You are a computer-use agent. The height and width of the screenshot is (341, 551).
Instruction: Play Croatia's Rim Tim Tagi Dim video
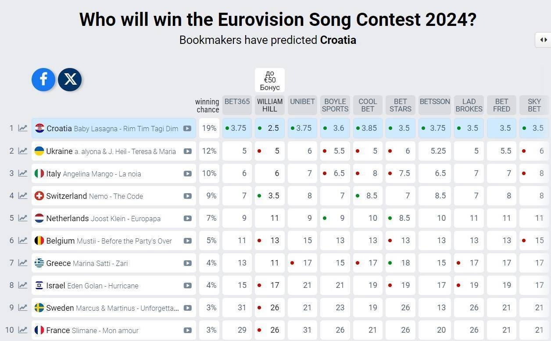pyautogui.click(x=187, y=129)
